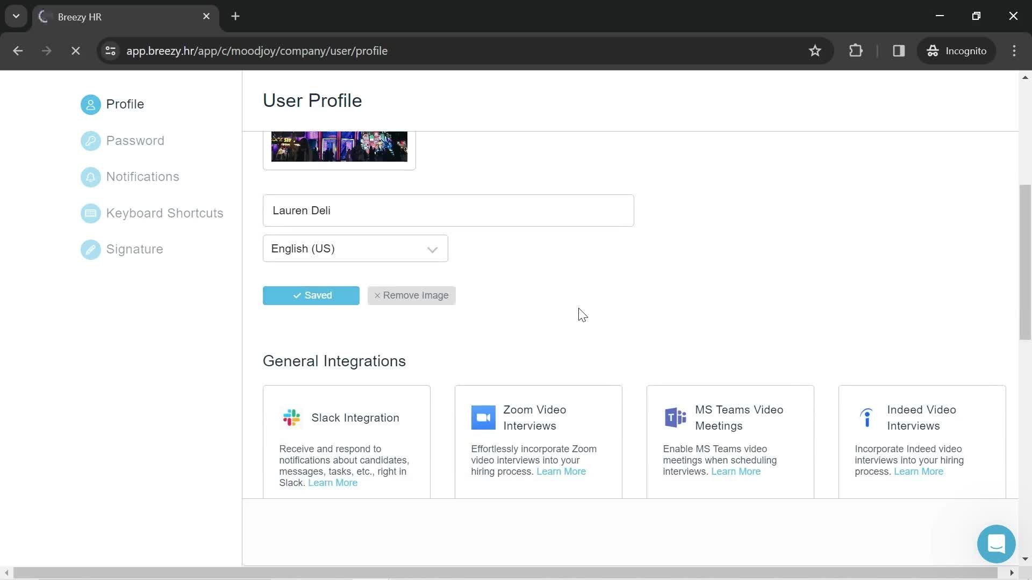Click the Saved confirmation button

[x=311, y=295]
